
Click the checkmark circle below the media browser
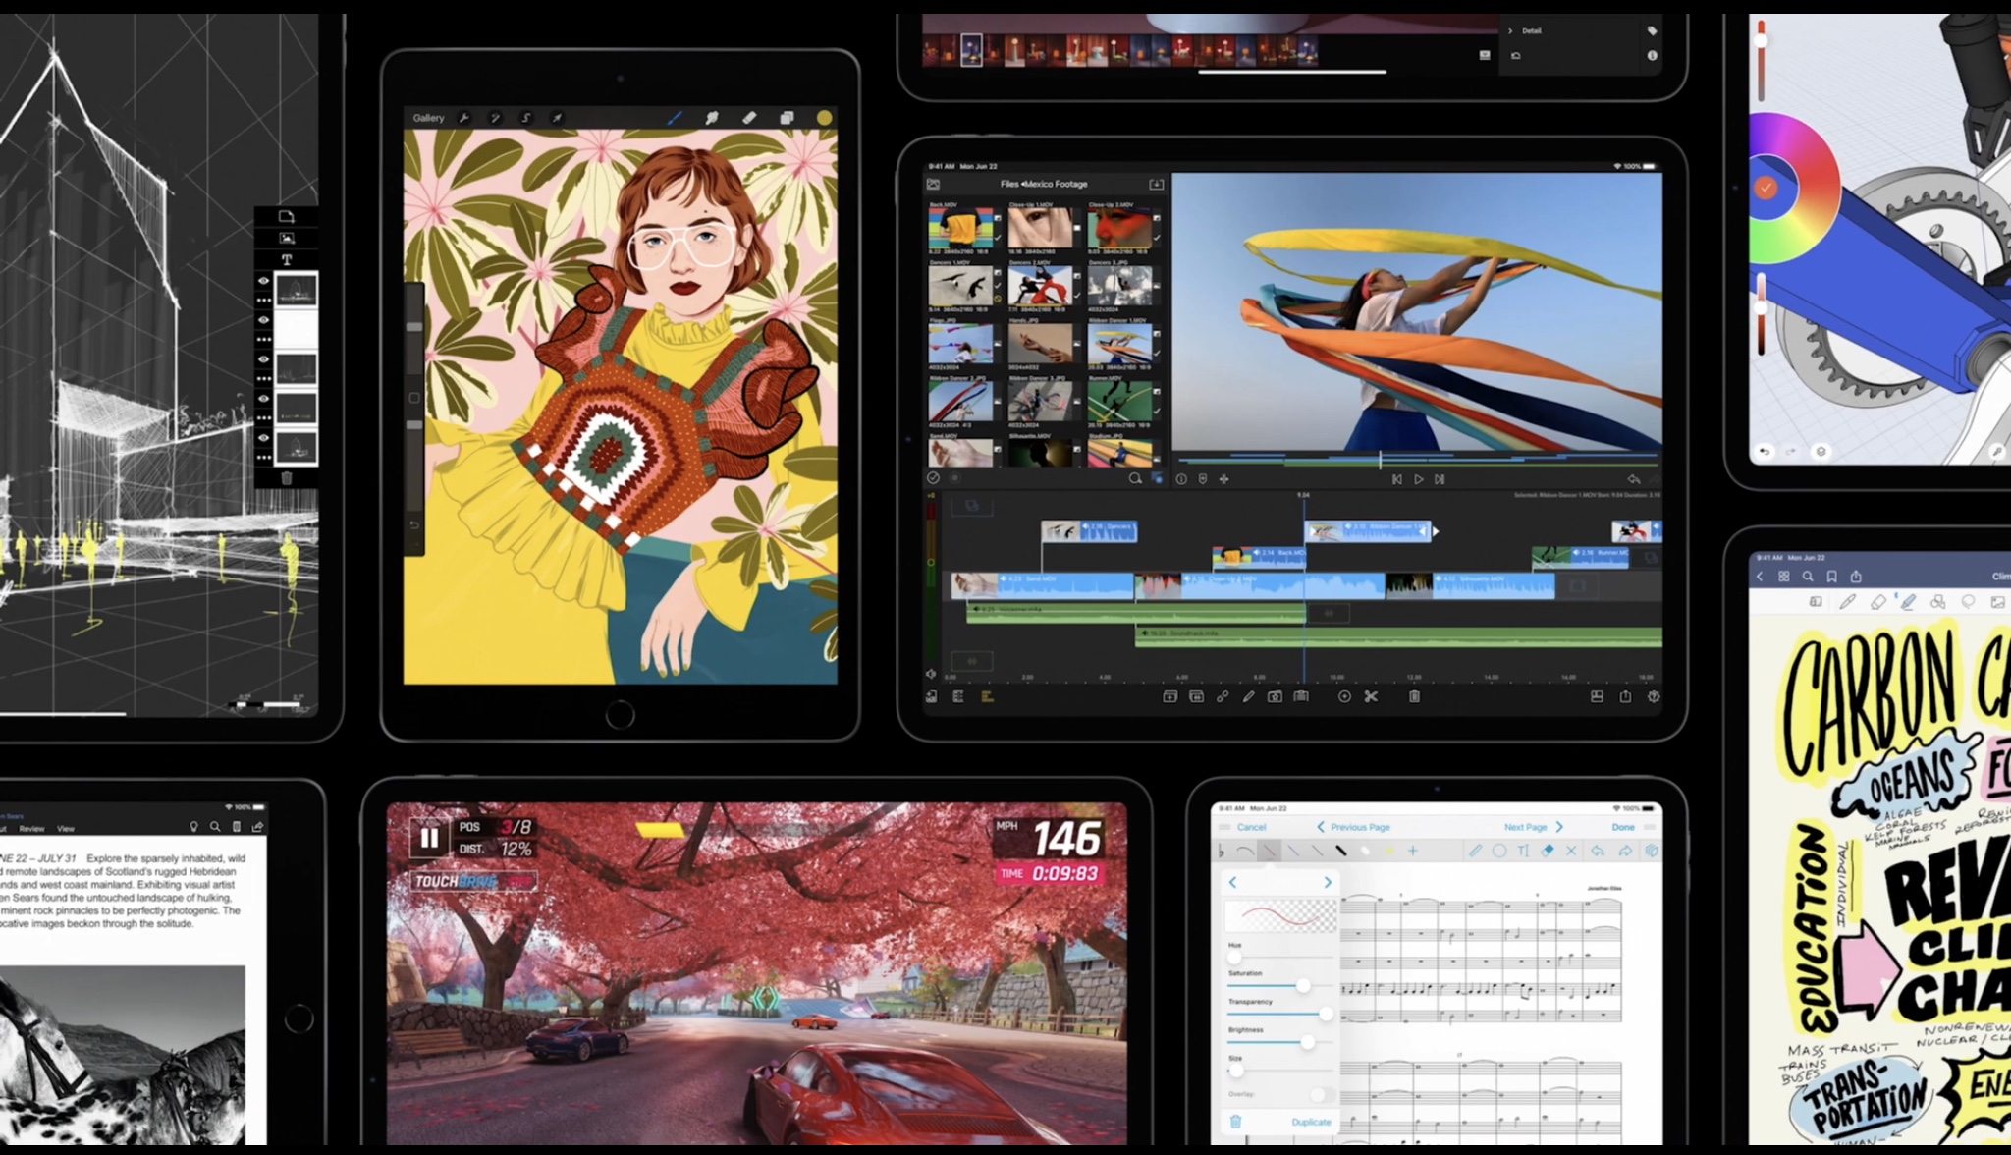tap(933, 478)
